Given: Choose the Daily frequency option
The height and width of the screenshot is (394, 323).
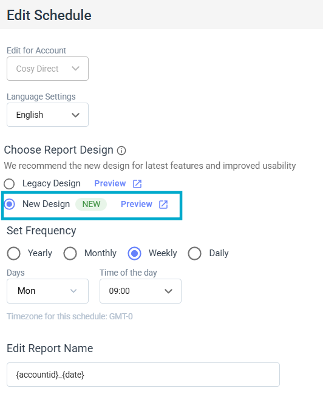Looking at the screenshot, I should click(x=194, y=253).
